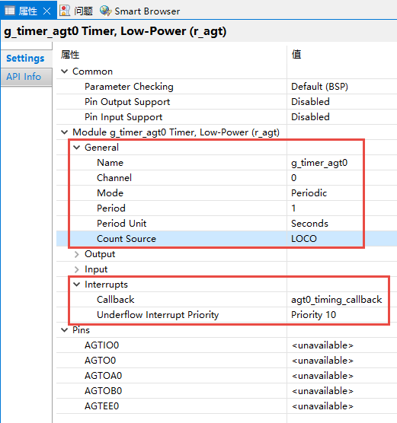Expand the Output group
Viewport: 397px width, 423px height.
click(x=77, y=254)
